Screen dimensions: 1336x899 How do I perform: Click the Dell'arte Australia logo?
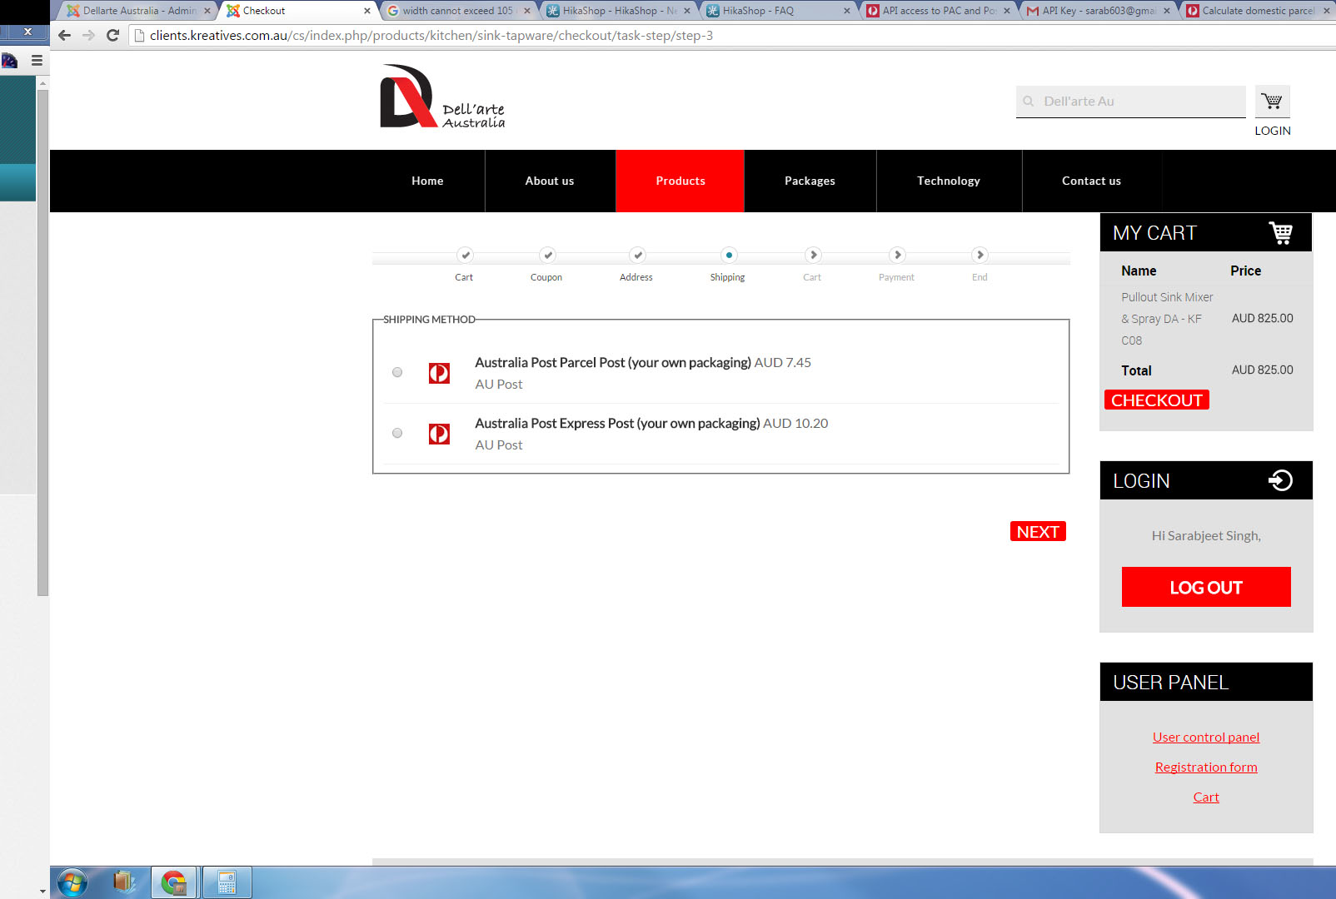[442, 97]
